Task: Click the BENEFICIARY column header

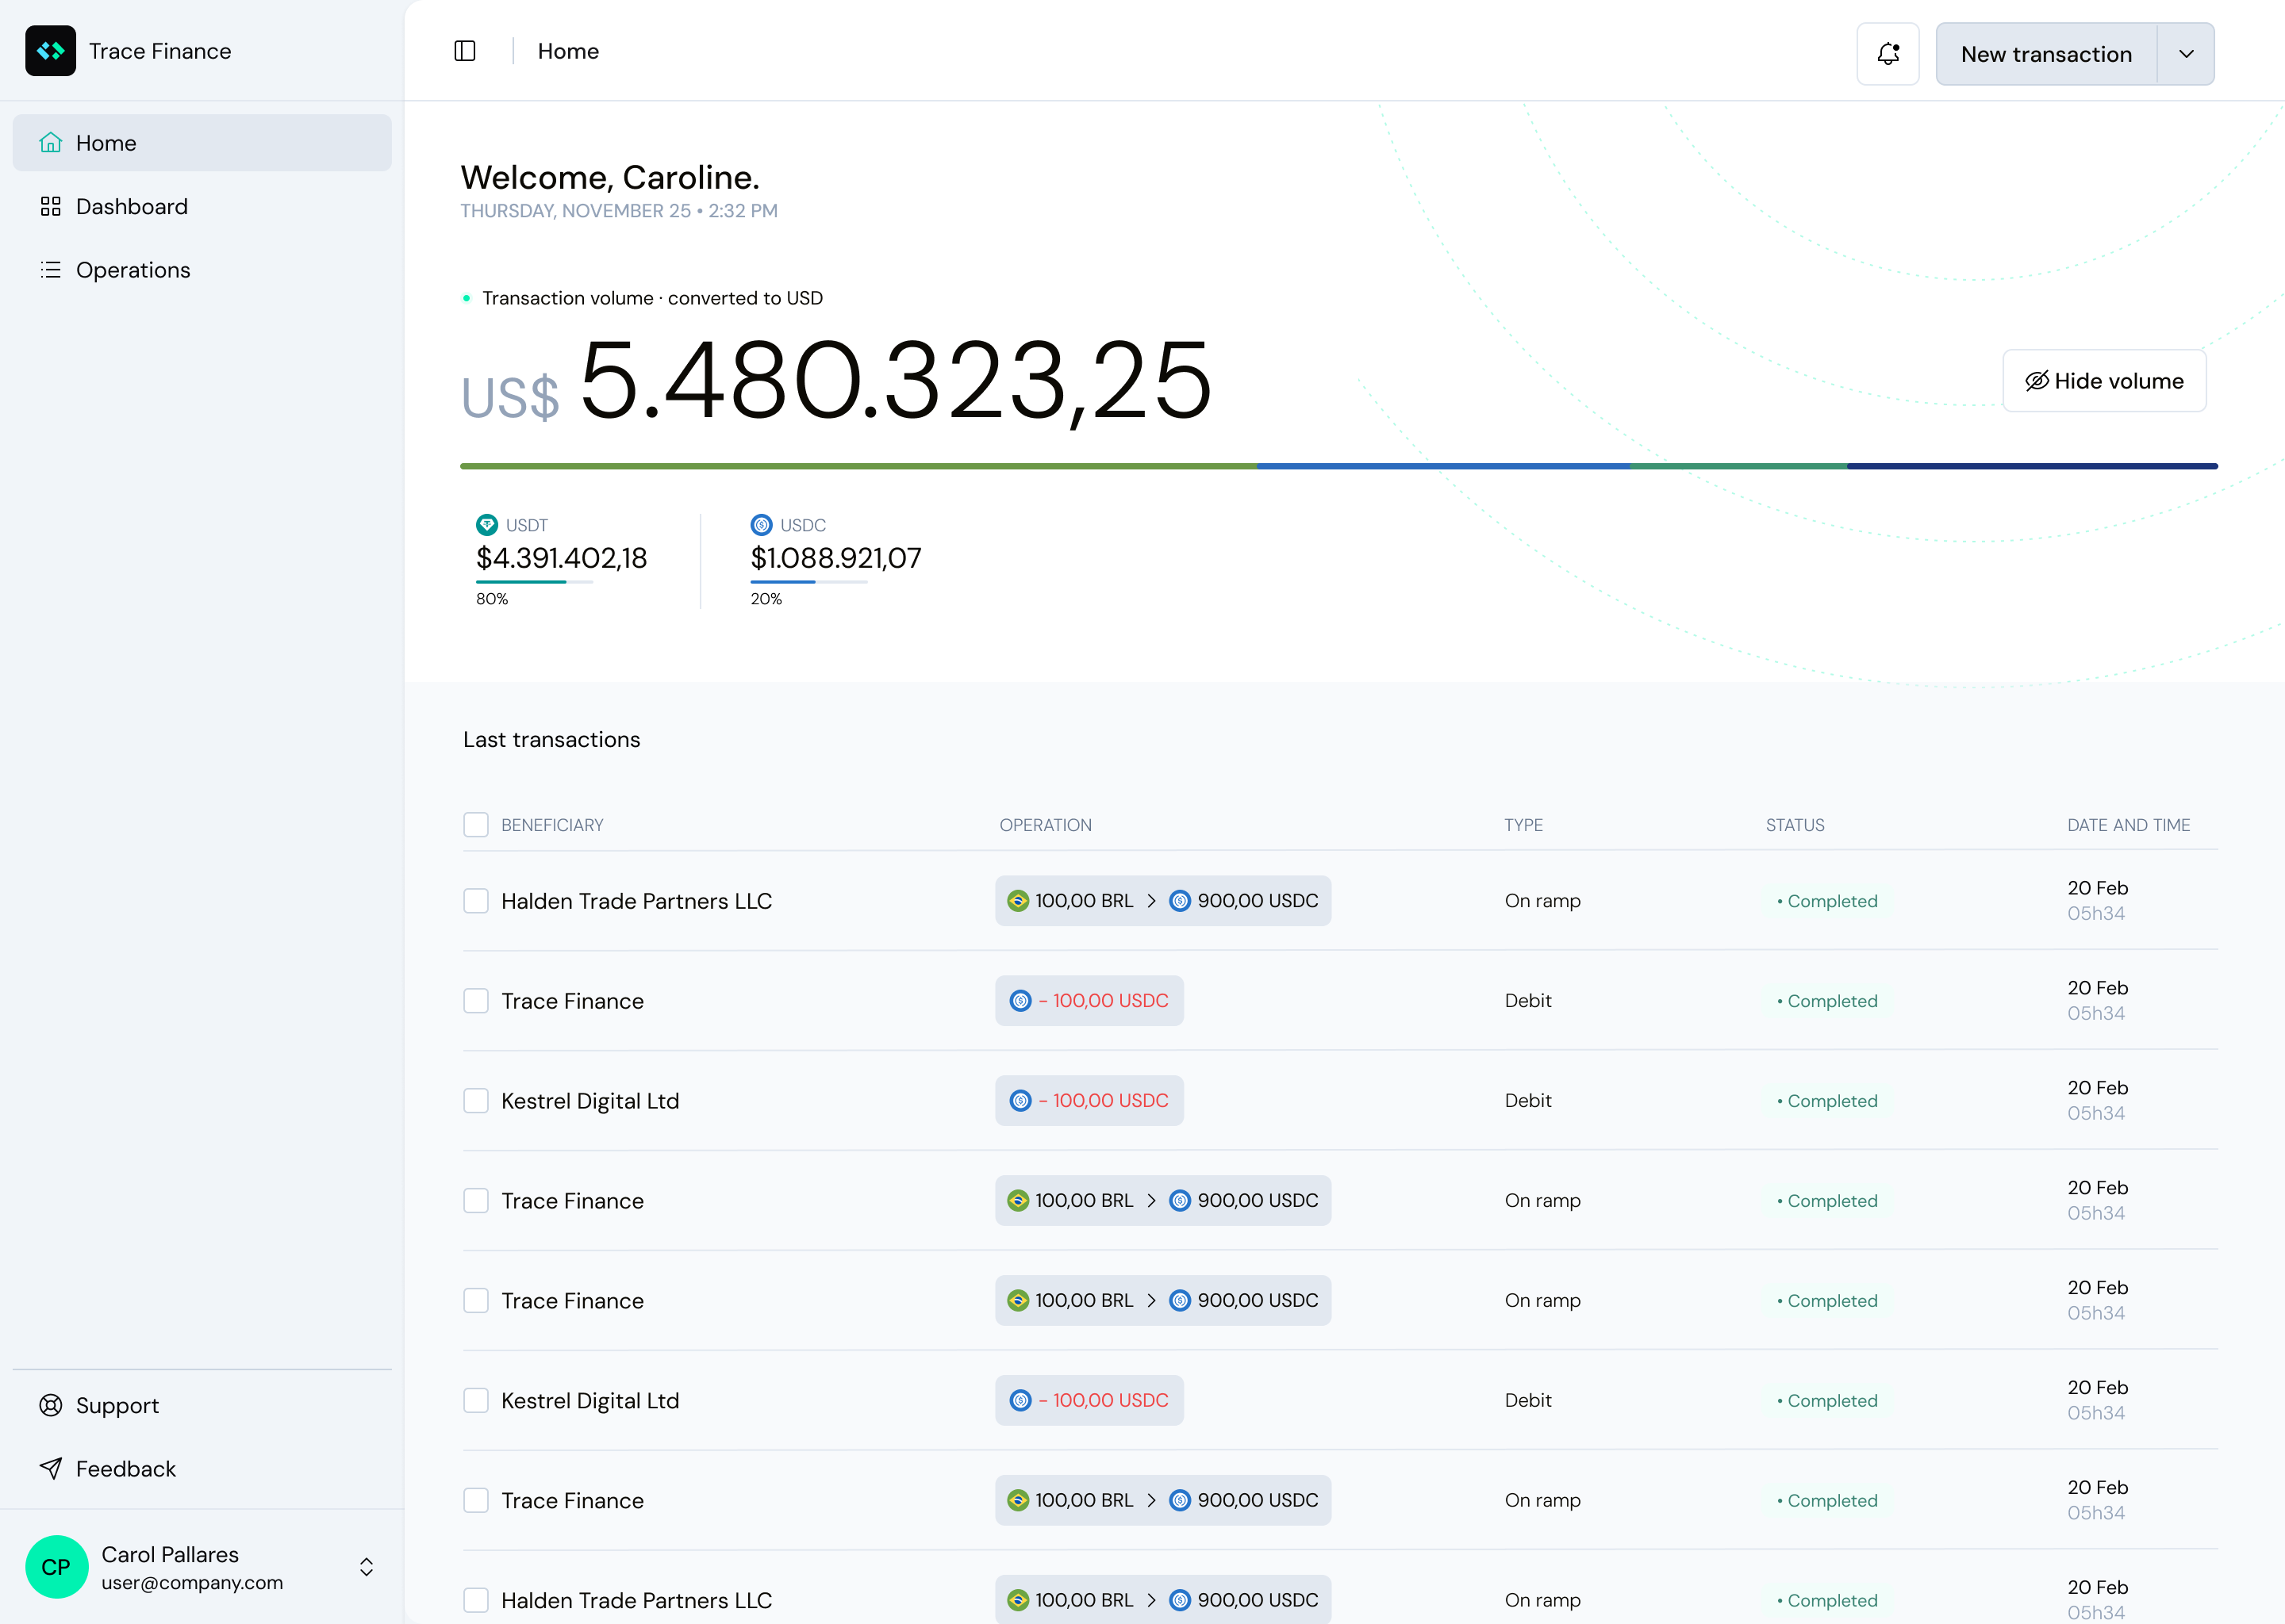Action: point(552,825)
